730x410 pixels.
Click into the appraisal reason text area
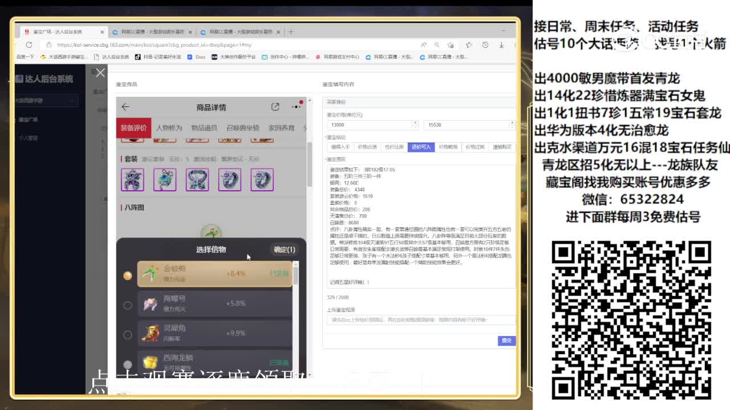pos(421,228)
